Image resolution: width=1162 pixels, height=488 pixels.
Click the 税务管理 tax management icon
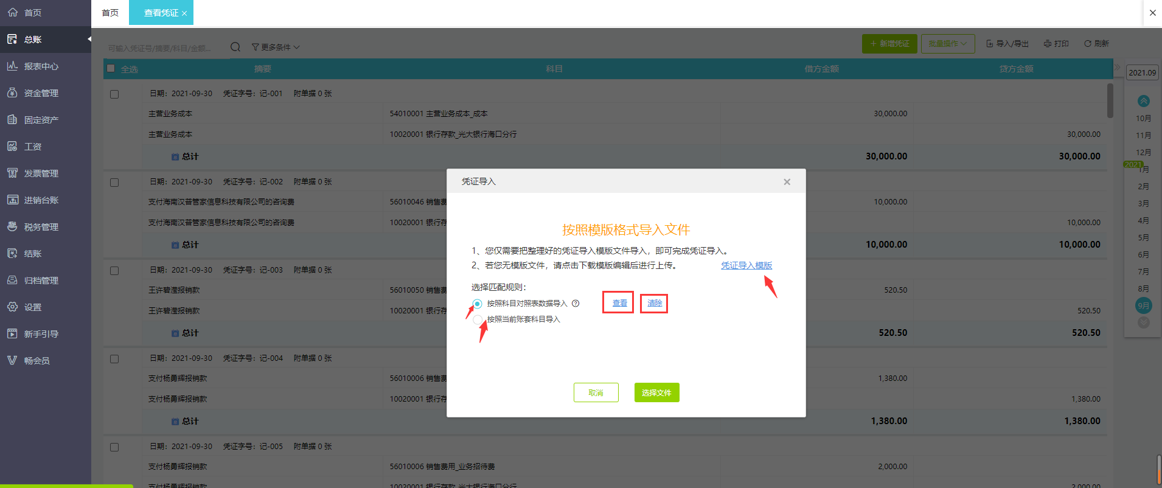click(12, 227)
